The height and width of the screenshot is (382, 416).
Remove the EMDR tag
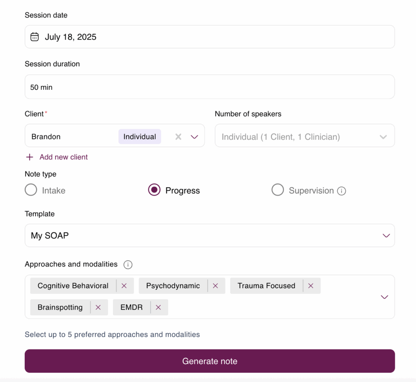point(158,307)
